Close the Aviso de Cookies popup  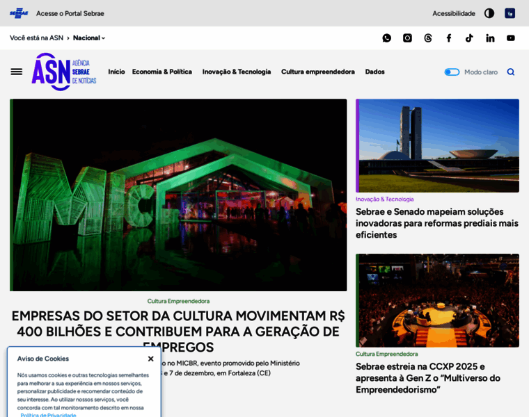(151, 359)
